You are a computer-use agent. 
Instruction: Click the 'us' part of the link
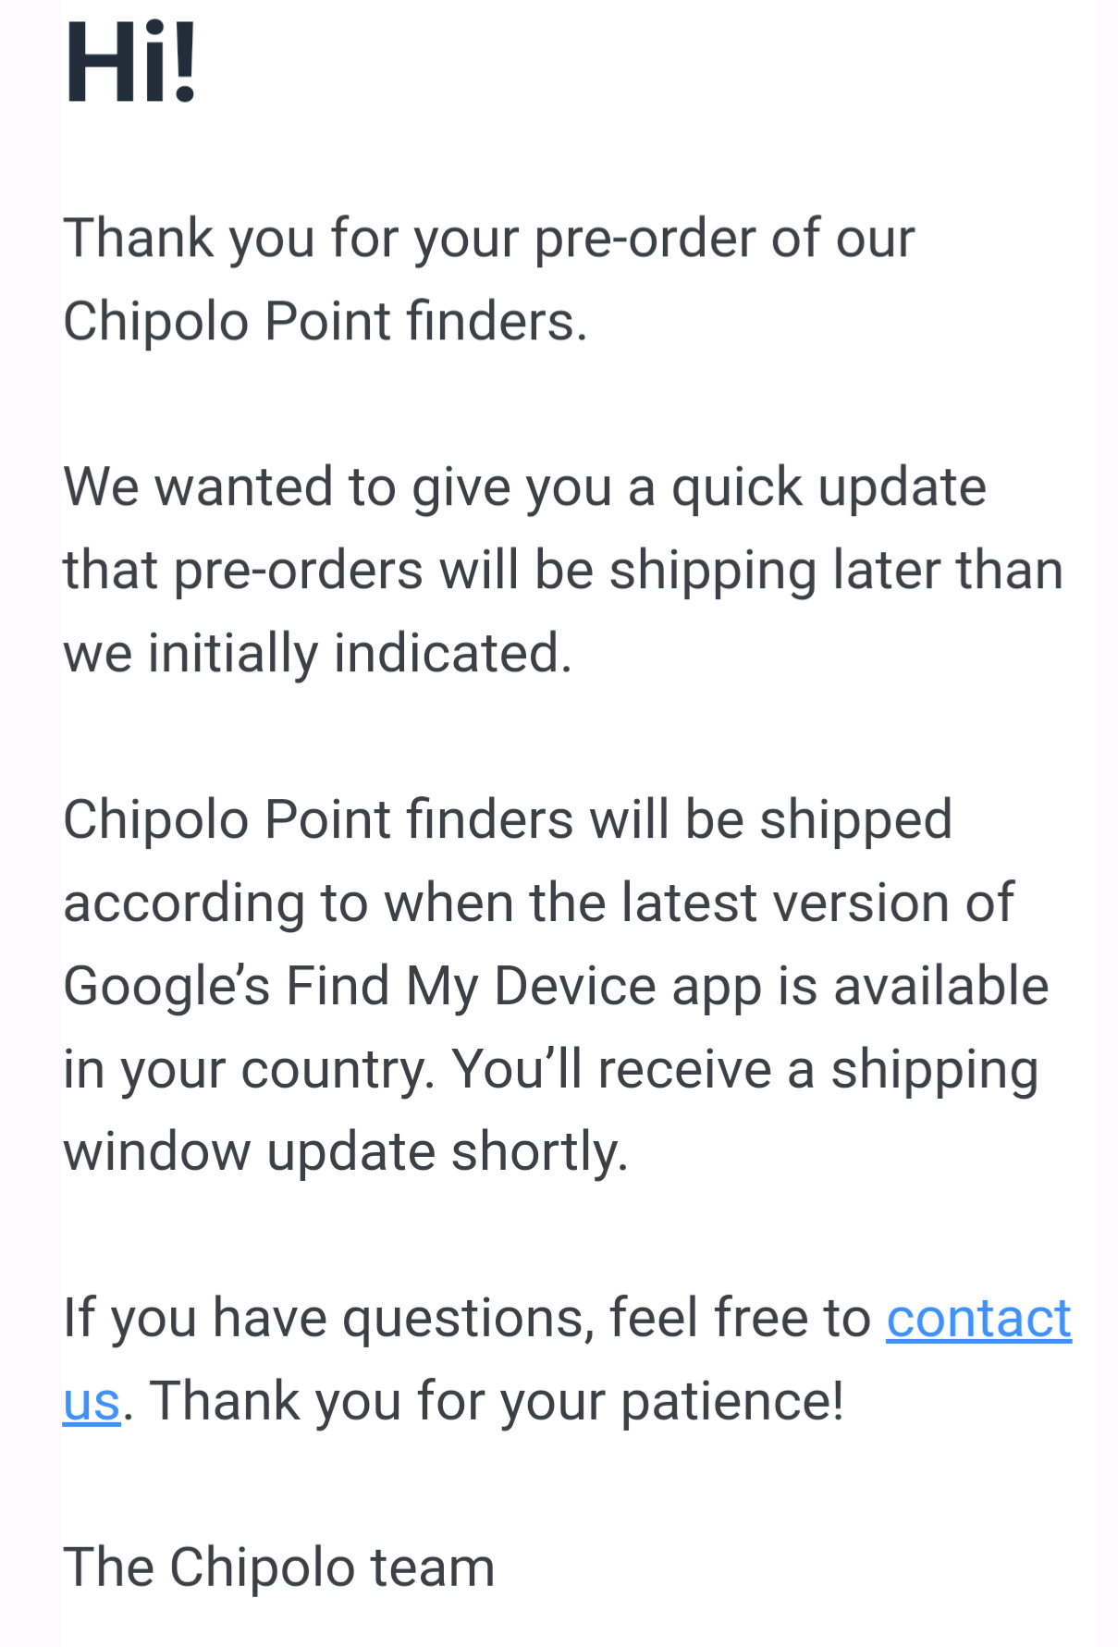click(92, 1402)
